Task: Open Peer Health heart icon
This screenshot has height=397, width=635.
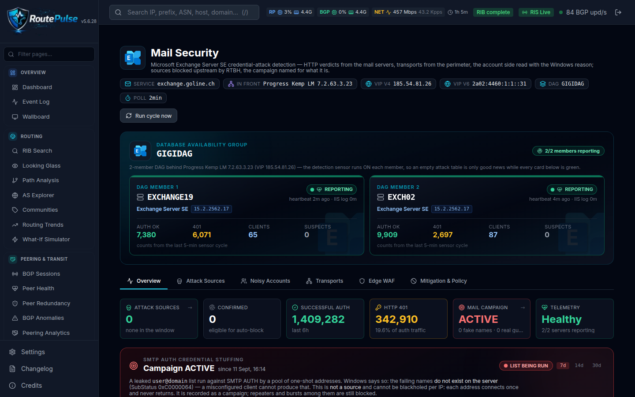Action: [15, 288]
